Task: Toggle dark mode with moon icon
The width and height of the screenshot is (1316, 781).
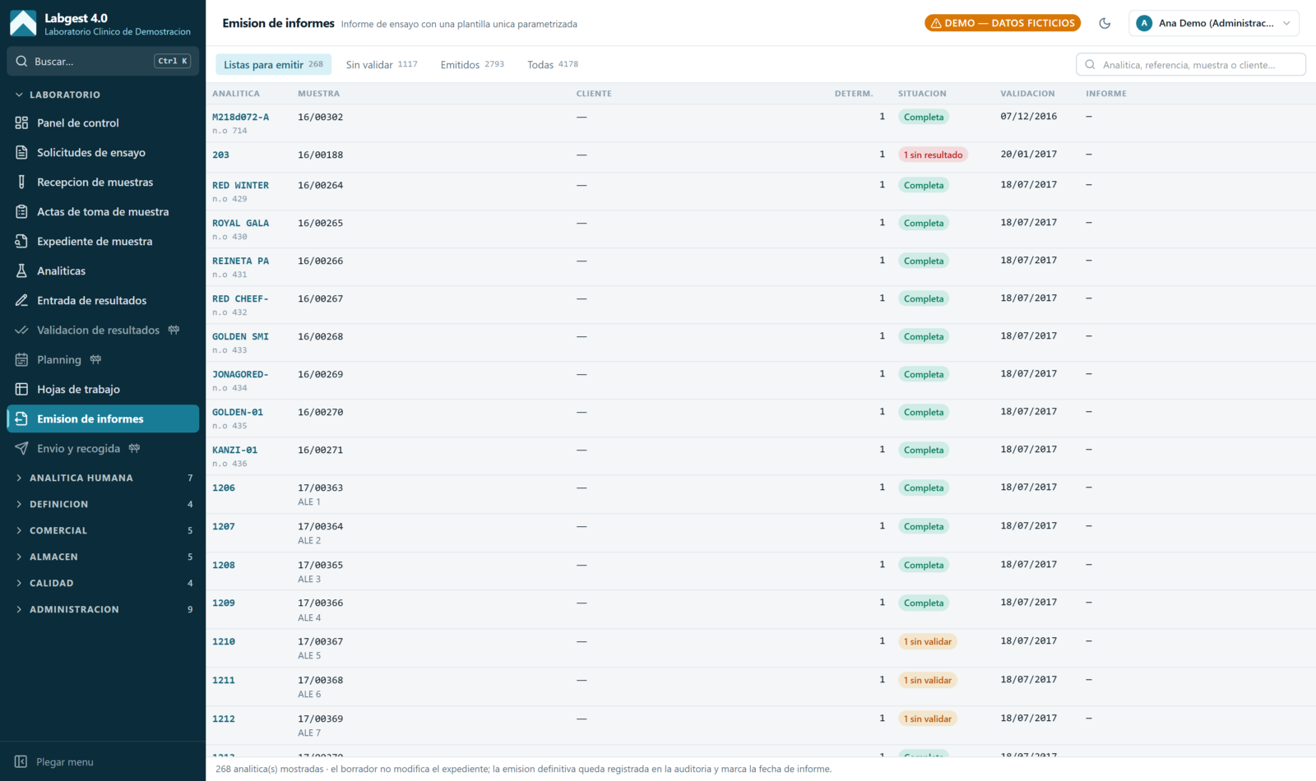Action: coord(1105,23)
